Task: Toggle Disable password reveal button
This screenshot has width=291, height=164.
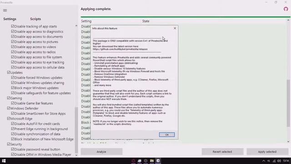Action: (13, 149)
